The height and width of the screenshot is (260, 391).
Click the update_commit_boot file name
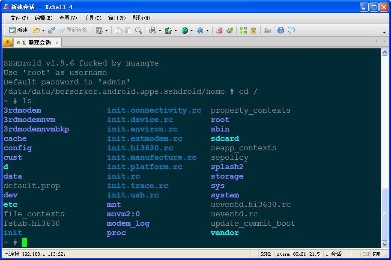point(253,224)
